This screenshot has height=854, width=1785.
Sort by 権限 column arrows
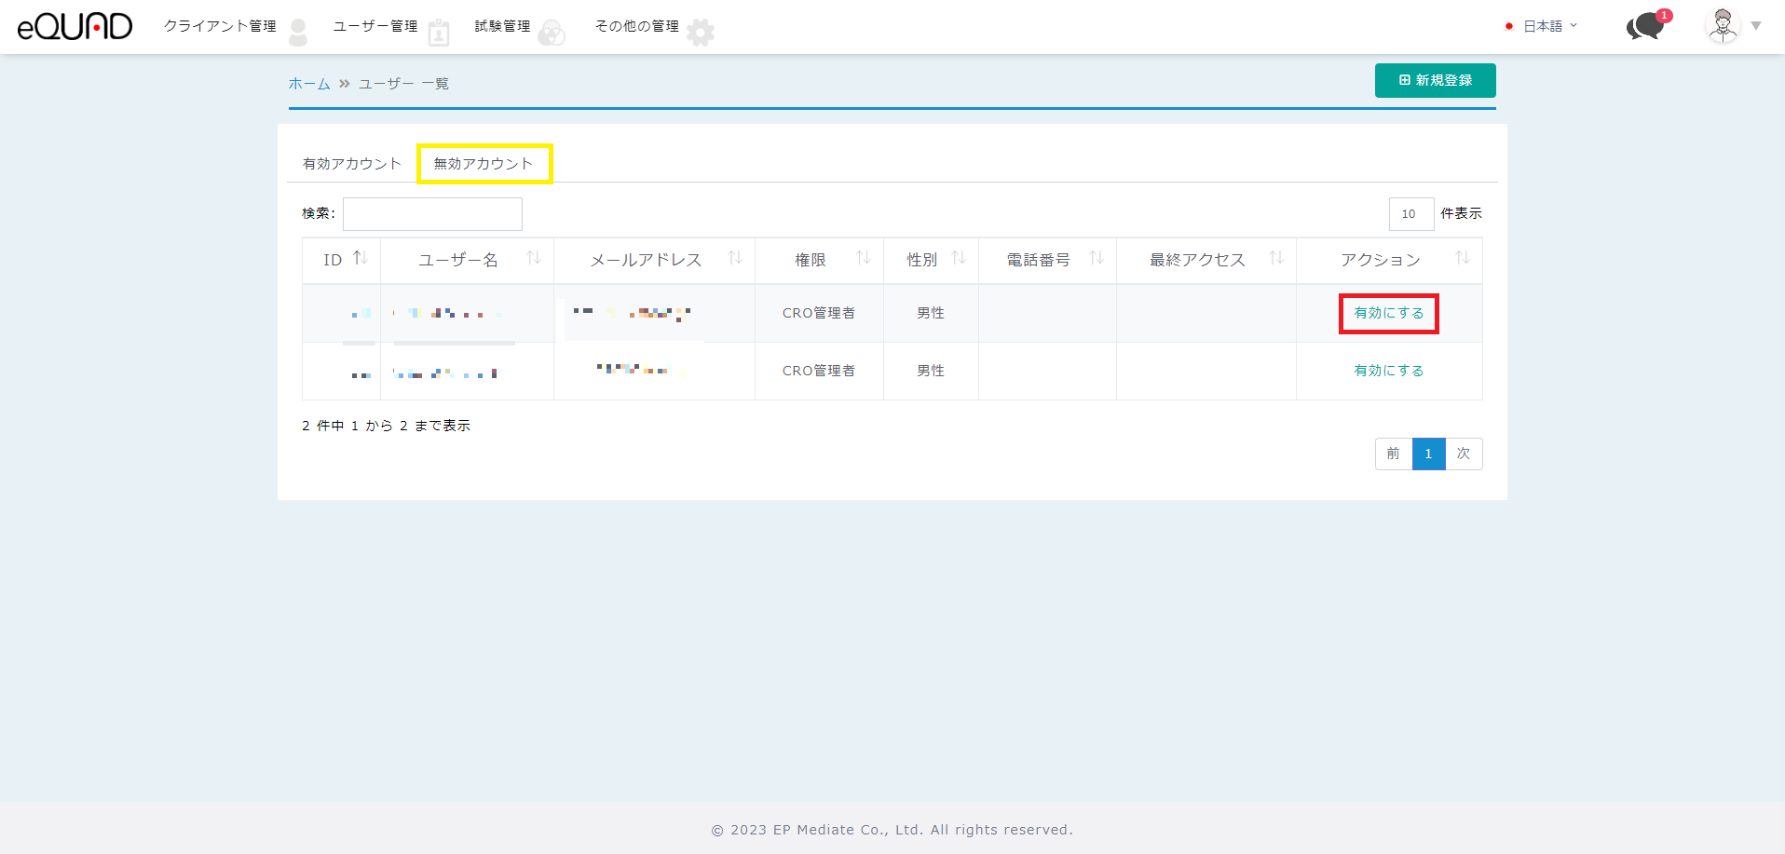coord(864,259)
